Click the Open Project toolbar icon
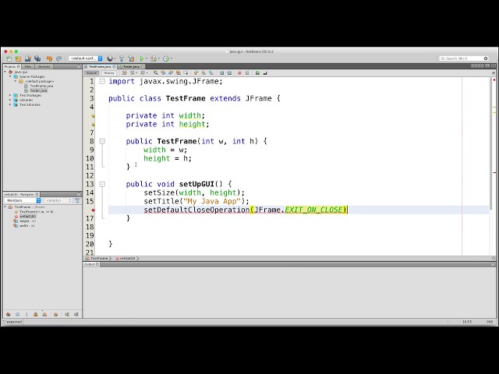 coord(28,59)
